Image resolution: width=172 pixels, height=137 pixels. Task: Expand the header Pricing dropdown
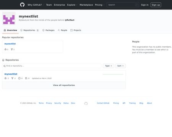[99, 5]
